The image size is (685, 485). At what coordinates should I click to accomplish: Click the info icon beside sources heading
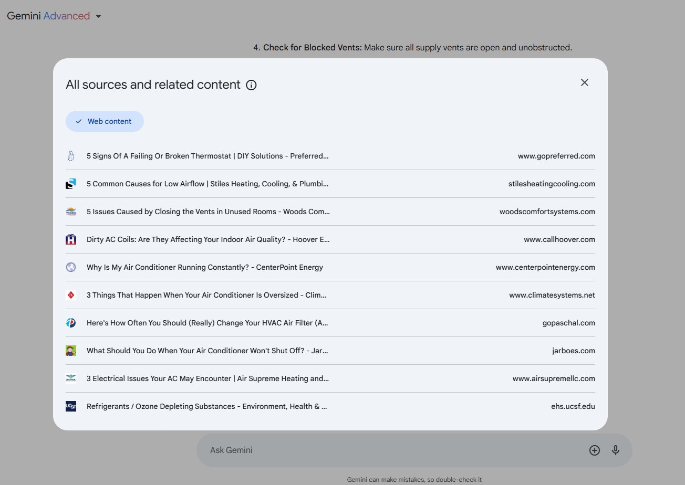pyautogui.click(x=251, y=85)
